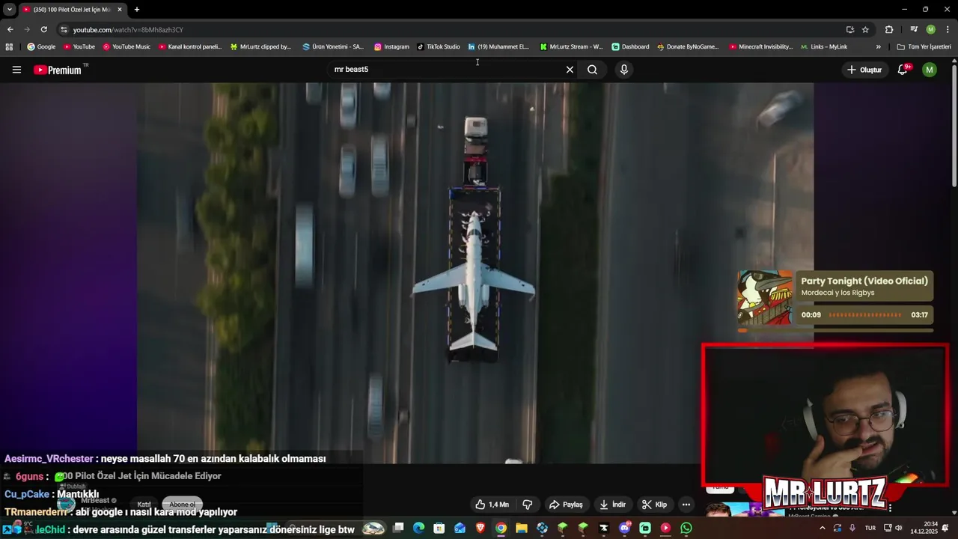Install or cast page icon in address bar

pyautogui.click(x=849, y=29)
